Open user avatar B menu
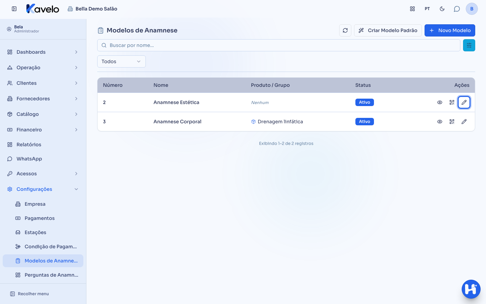This screenshot has height=304, width=486. pos(472,9)
